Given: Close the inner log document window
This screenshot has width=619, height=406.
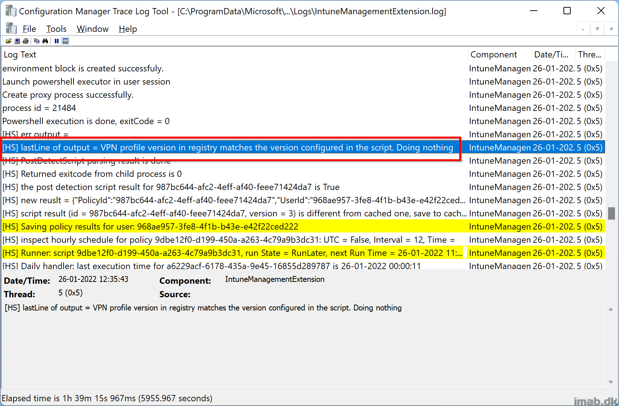Looking at the screenshot, I should (611, 29).
